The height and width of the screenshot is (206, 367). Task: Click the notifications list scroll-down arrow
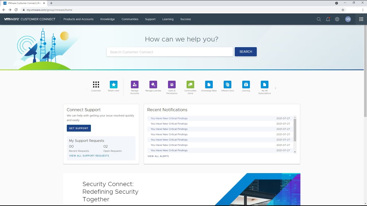(x=295, y=152)
